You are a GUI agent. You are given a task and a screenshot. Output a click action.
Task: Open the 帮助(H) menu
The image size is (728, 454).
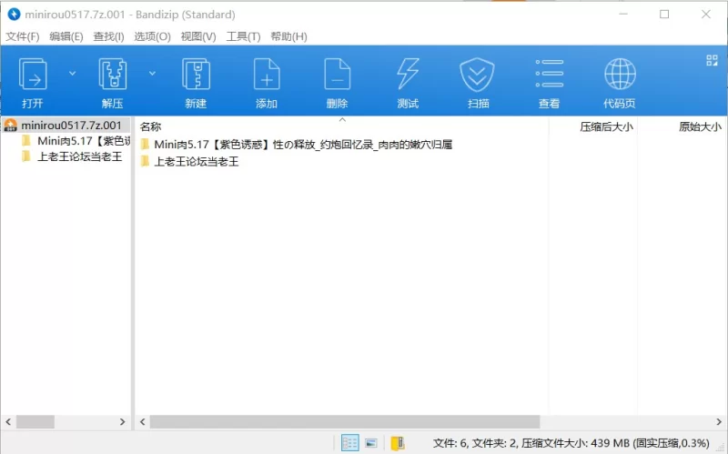[x=288, y=36]
